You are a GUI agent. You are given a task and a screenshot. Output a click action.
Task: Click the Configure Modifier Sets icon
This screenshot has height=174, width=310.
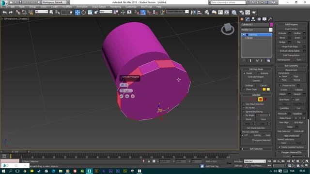click(268, 60)
